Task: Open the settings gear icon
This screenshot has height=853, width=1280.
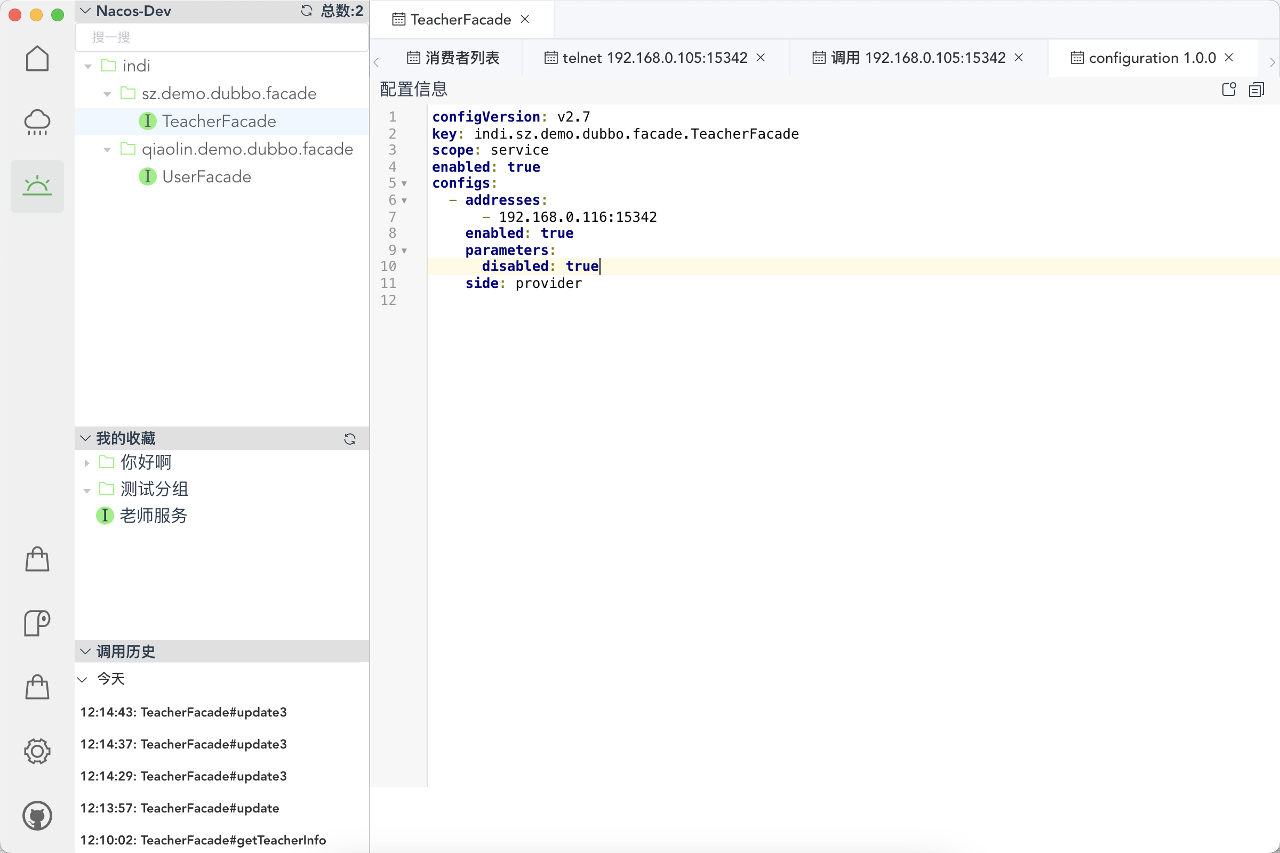Action: (37, 751)
